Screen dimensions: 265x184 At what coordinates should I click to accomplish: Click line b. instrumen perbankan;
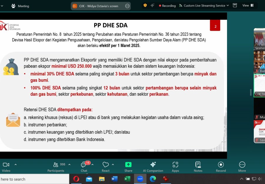45,125
